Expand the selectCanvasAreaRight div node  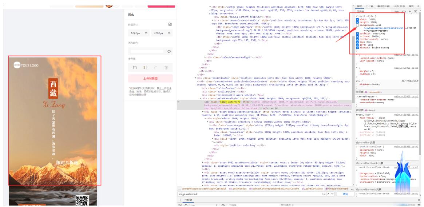click(x=206, y=57)
